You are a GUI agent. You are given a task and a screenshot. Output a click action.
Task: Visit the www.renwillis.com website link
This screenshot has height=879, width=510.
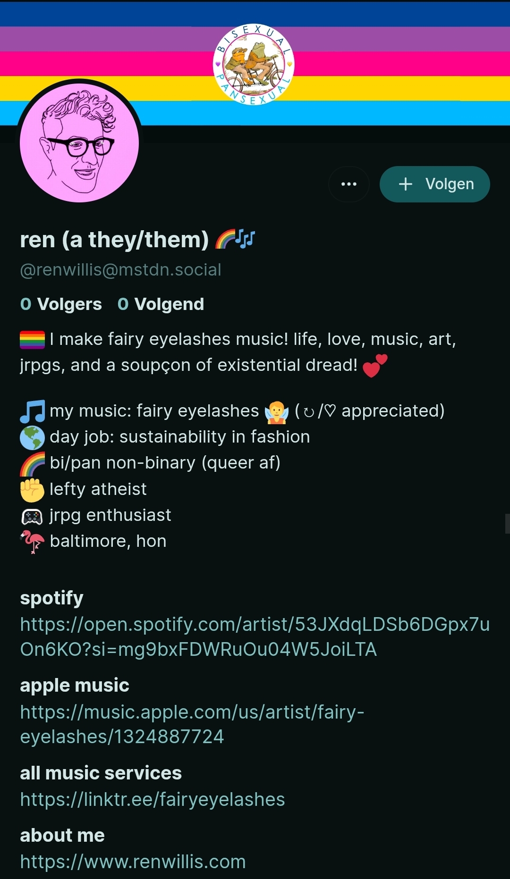pos(133,862)
